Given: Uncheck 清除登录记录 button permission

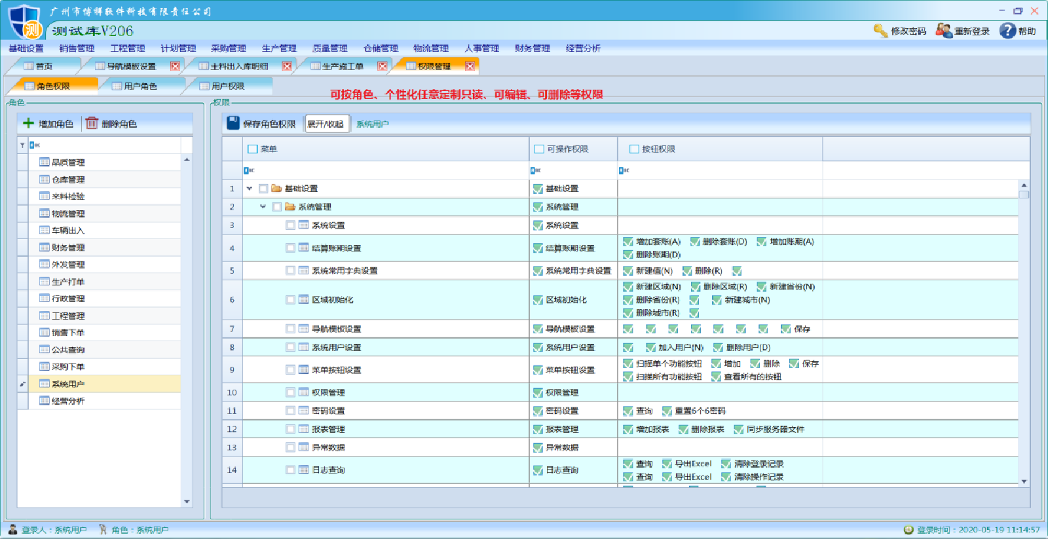Looking at the screenshot, I should click(x=726, y=464).
